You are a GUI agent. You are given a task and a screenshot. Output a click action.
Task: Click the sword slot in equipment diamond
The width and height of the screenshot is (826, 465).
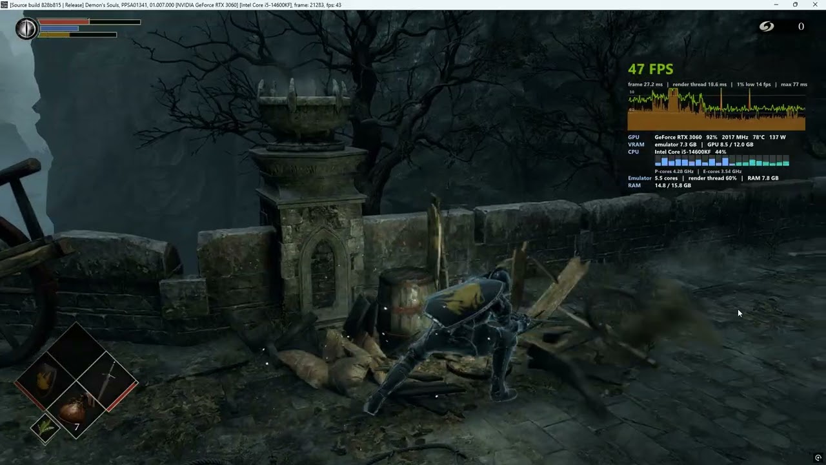point(107,381)
